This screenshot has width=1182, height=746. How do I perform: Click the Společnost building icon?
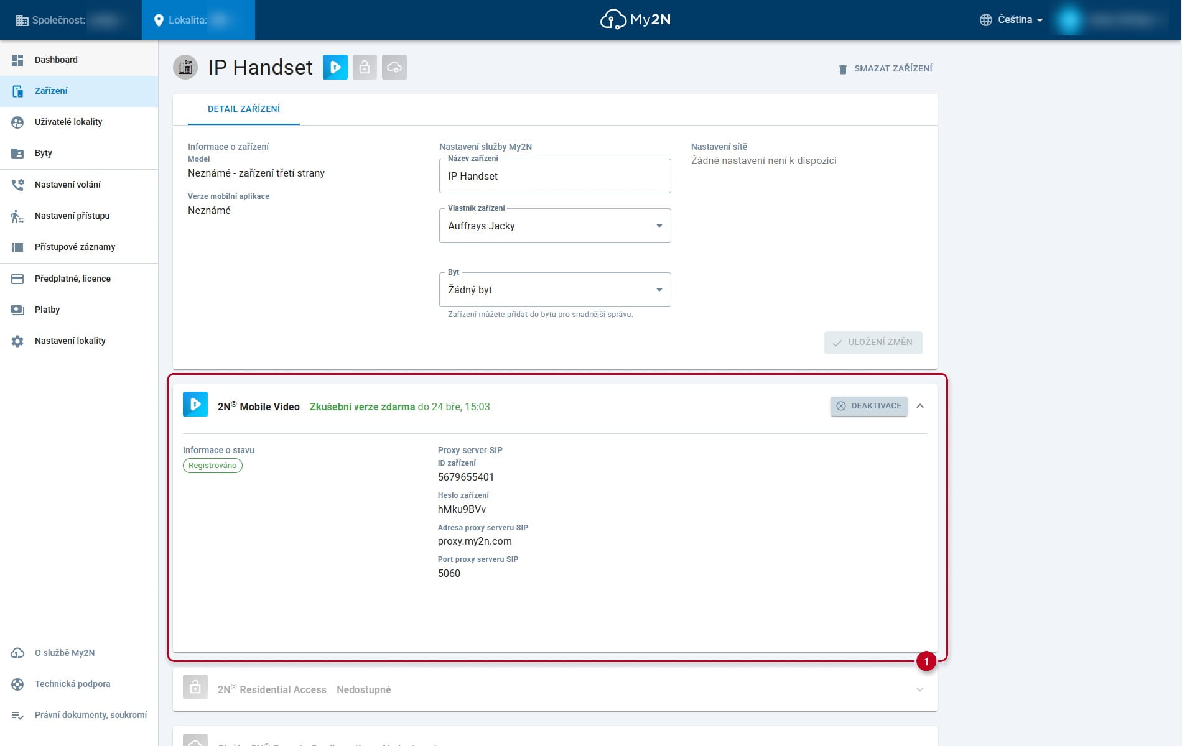point(22,20)
